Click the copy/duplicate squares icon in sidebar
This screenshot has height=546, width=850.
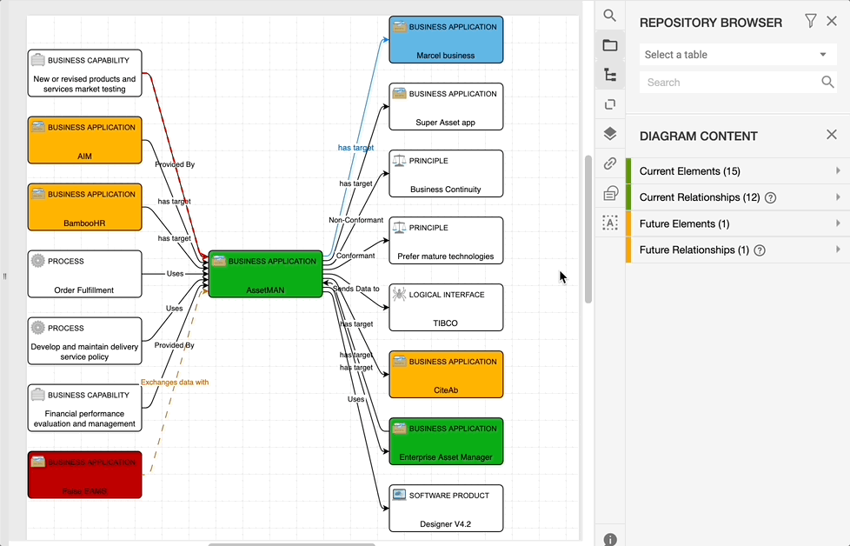point(610,104)
